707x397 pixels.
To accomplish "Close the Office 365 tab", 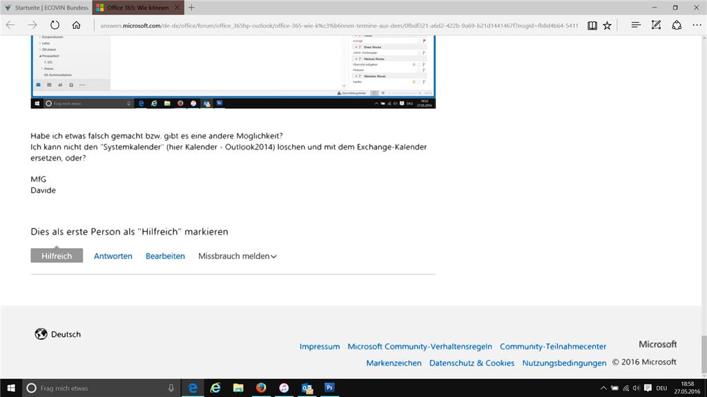I will point(177,8).
